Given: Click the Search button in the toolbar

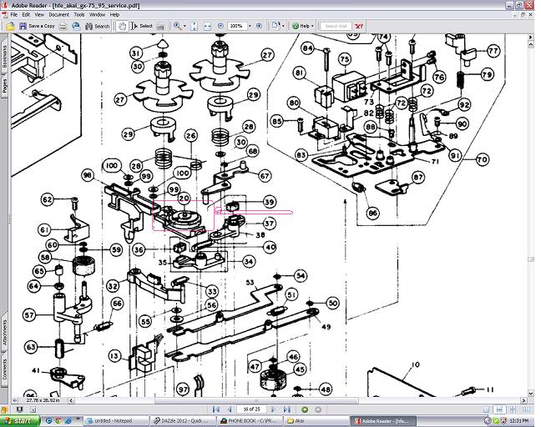Looking at the screenshot, I should [x=96, y=26].
